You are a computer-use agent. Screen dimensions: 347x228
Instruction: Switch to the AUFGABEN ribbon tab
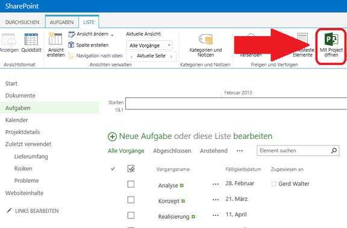coord(61,22)
